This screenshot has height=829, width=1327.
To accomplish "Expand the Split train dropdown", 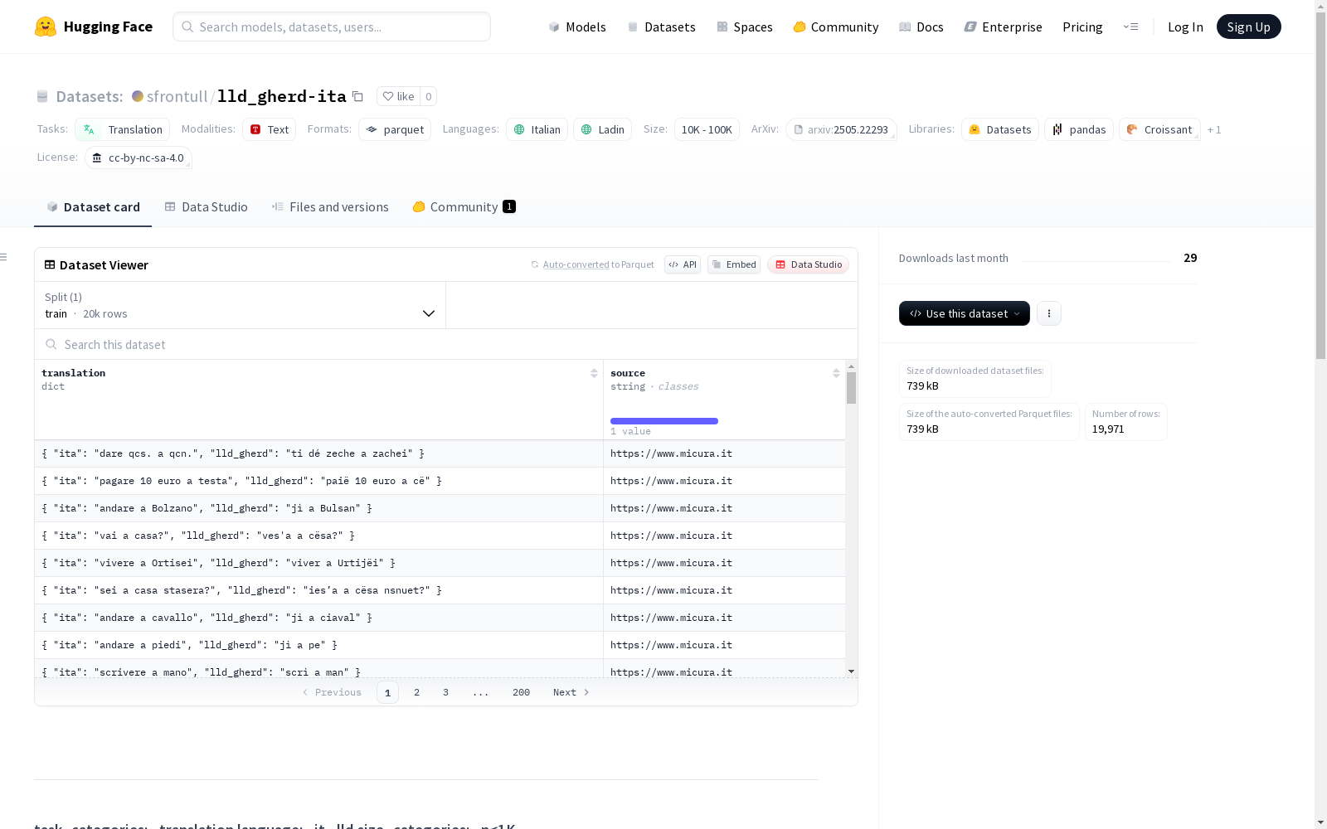I will tap(241, 305).
